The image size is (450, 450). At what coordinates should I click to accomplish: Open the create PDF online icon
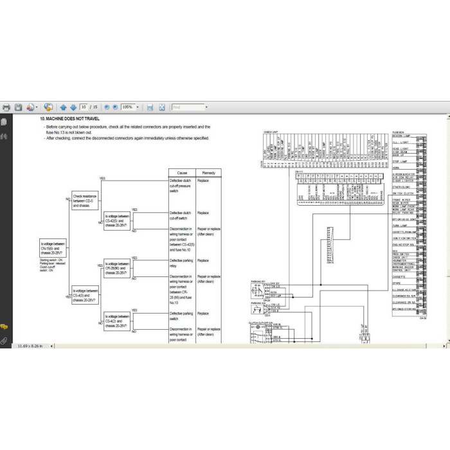(x=30, y=107)
